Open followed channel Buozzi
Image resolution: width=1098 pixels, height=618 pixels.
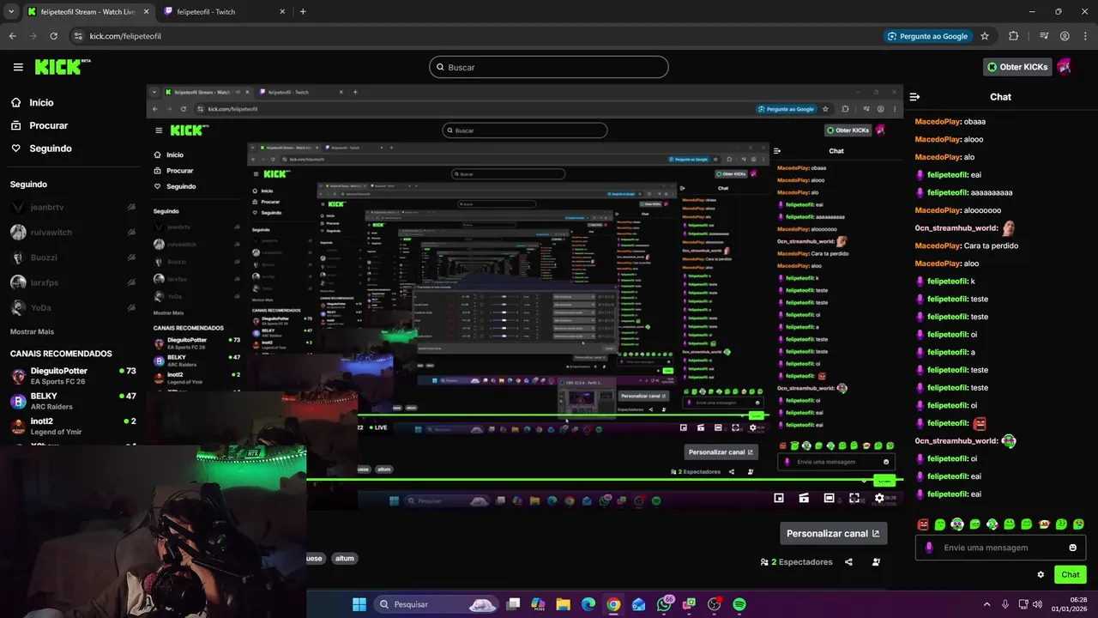(73, 257)
